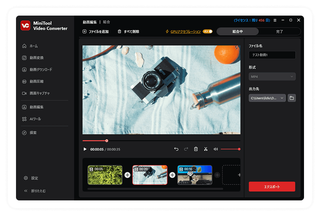Open the hamburger menu in title bar
320x216 pixels.
pyautogui.click(x=275, y=20)
